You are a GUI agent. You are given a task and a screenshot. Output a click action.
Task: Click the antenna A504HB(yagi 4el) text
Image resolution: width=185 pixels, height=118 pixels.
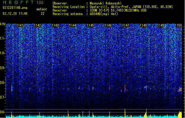point(104,14)
